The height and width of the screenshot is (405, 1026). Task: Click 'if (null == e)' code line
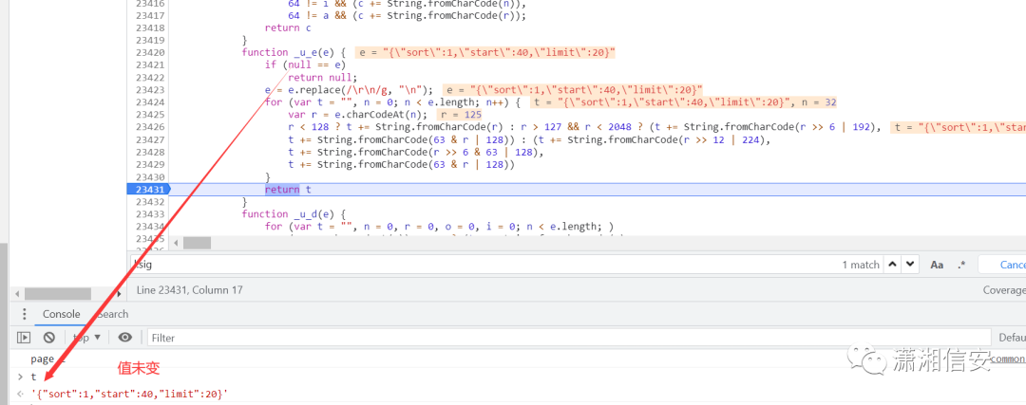click(x=304, y=65)
